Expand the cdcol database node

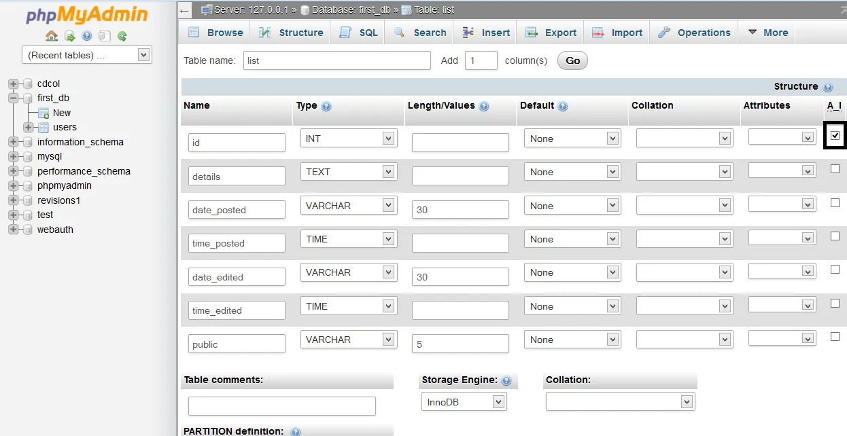[13, 84]
